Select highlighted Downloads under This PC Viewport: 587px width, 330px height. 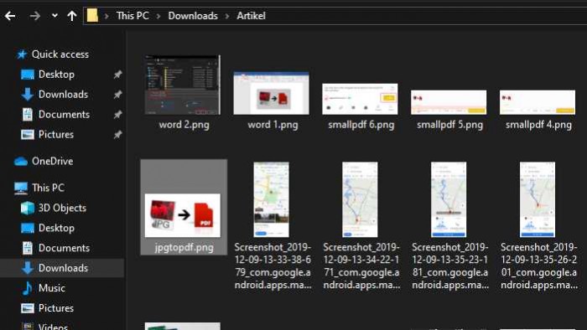tap(63, 268)
